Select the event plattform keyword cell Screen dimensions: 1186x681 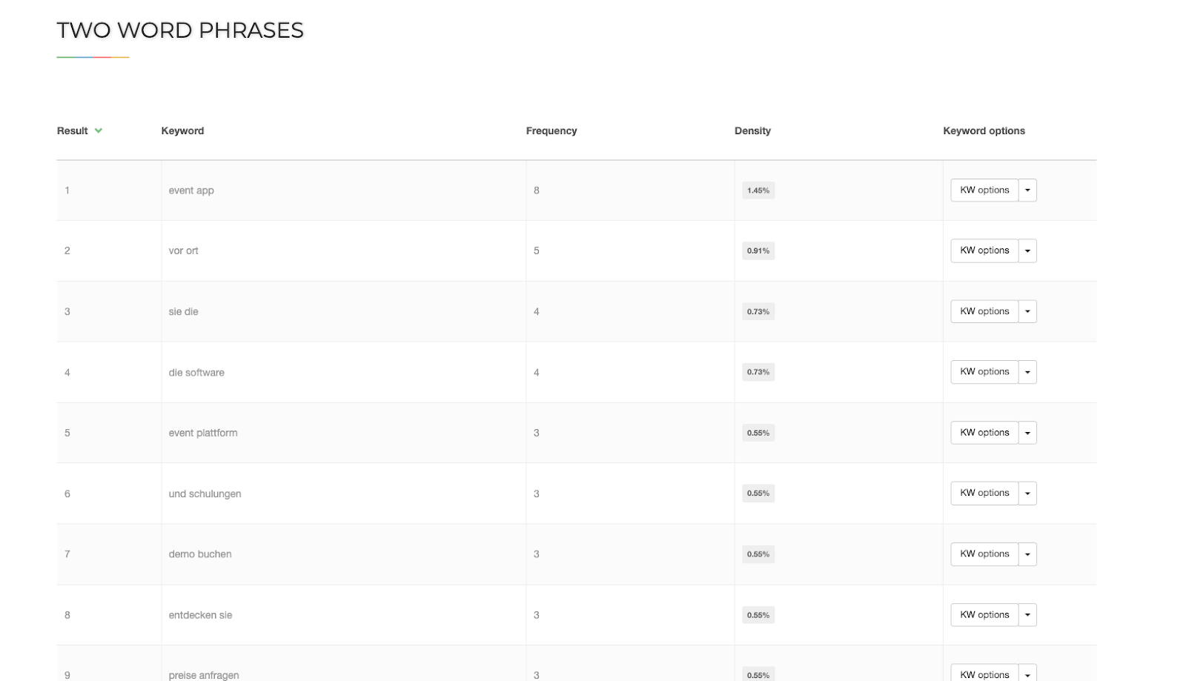pos(203,433)
